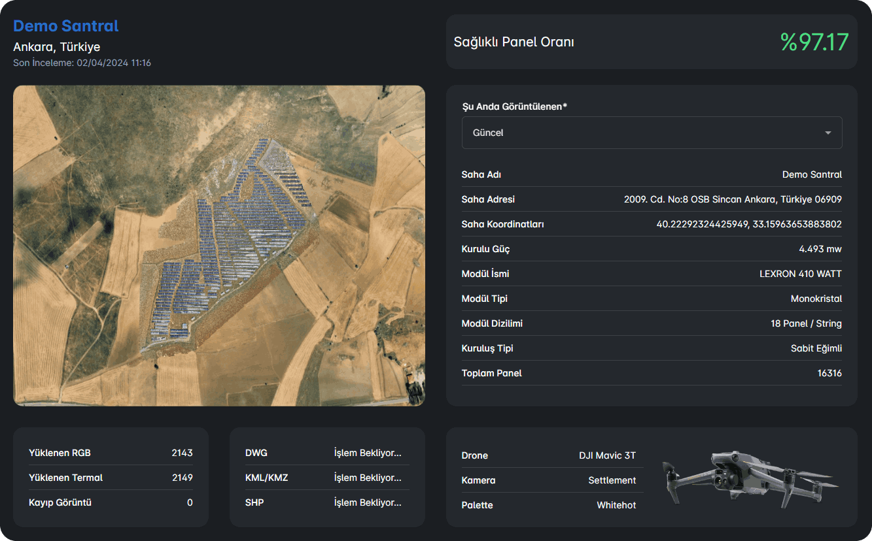Click the %97.17 healthy panel rate value
Screen dimensions: 872x541
[814, 42]
